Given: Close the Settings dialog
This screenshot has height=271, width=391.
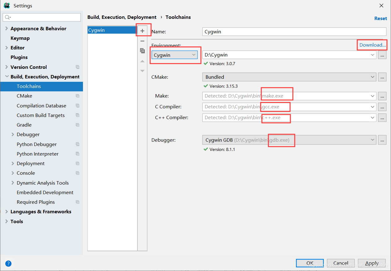Looking at the screenshot, I should click(x=381, y=6).
